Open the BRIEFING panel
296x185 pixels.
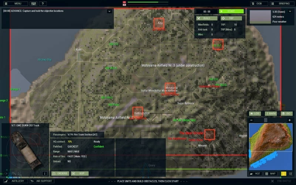(282, 4)
